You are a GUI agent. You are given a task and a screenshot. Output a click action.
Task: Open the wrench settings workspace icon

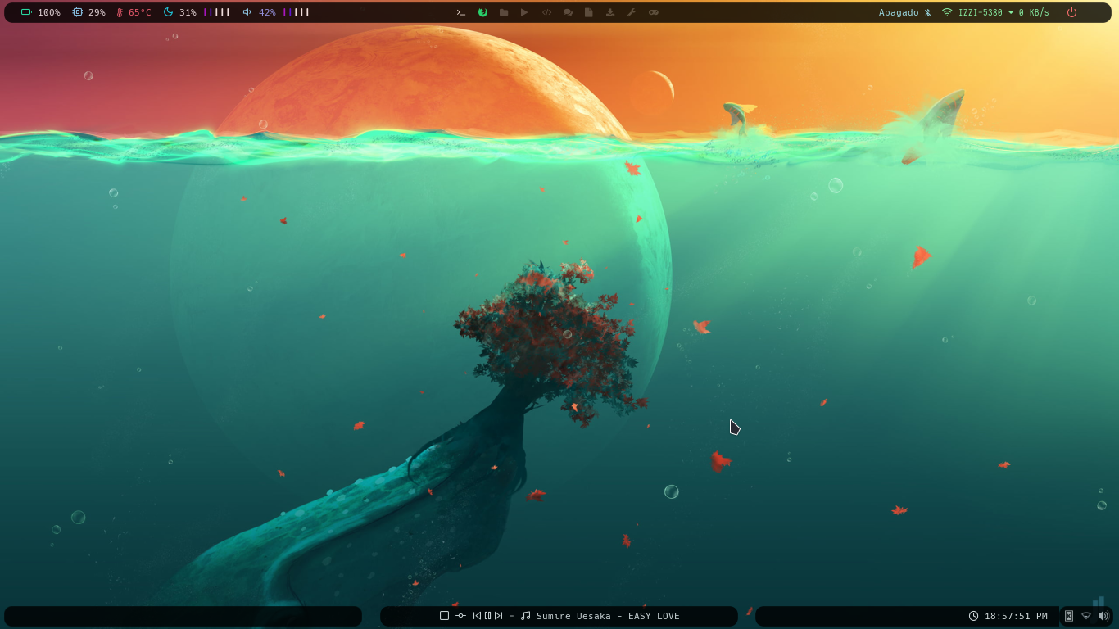click(632, 12)
